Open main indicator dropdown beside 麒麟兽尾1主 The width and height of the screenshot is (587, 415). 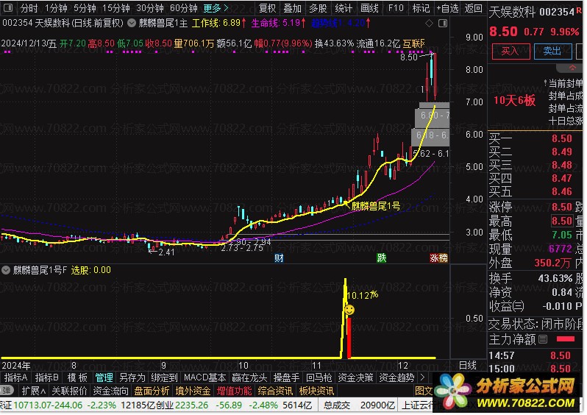132,24
